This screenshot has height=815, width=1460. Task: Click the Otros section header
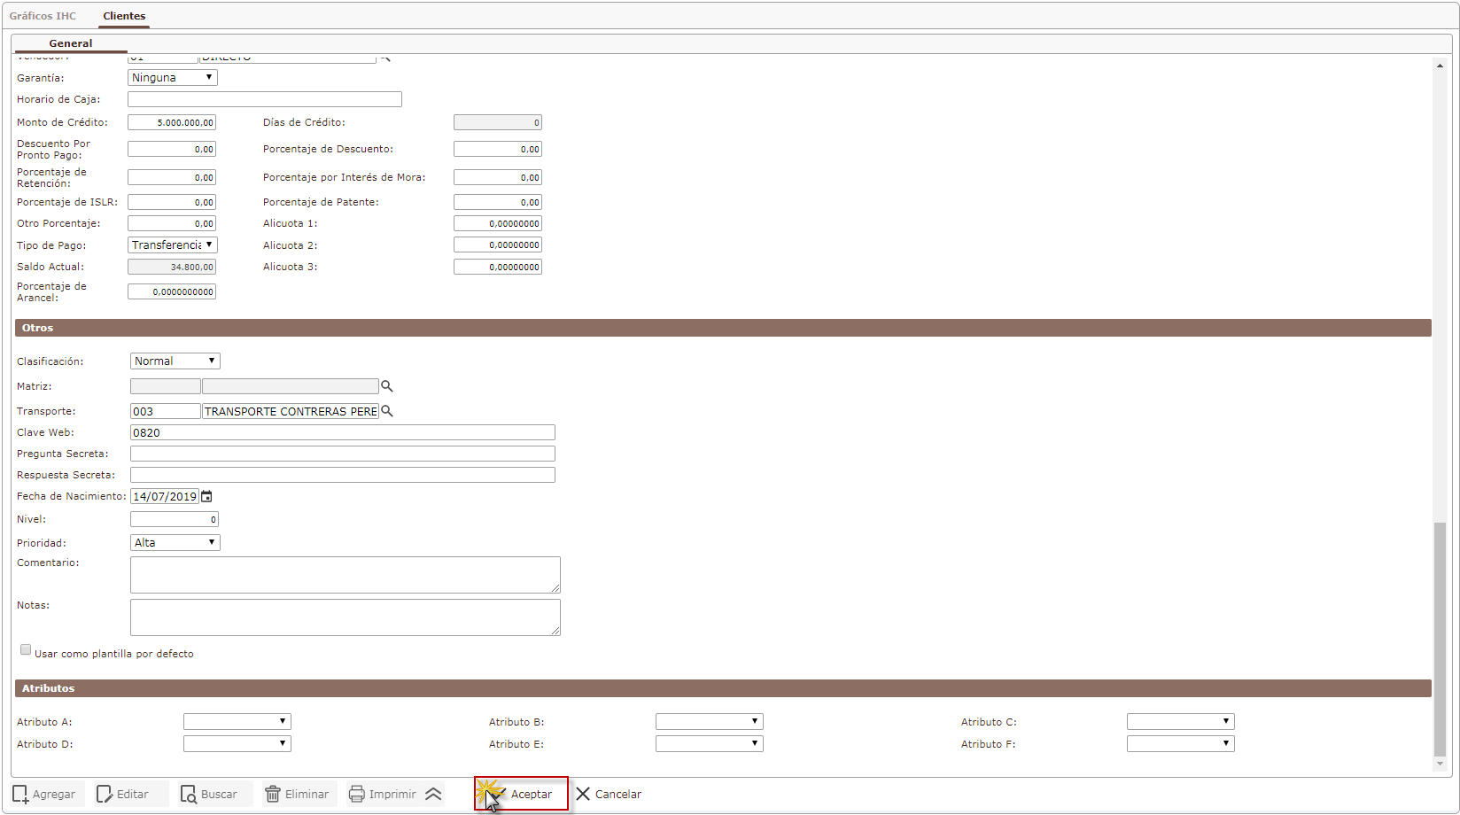(723, 328)
